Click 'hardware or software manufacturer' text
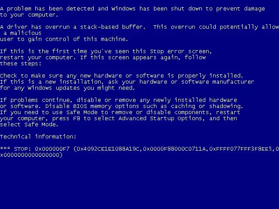The height and width of the screenshot is (209, 279). (197, 82)
